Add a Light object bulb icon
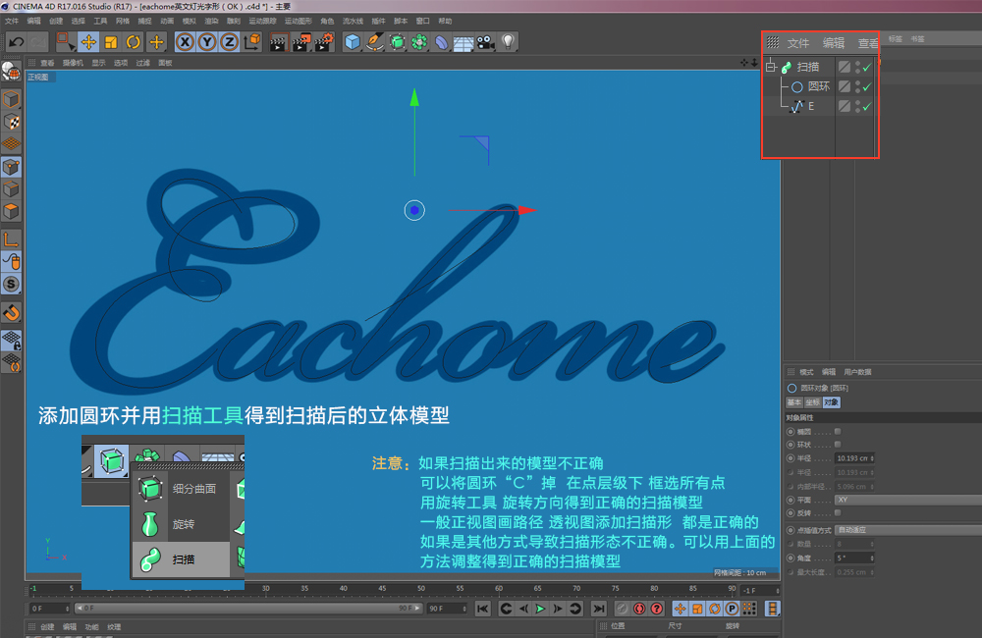Image resolution: width=982 pixels, height=638 pixels. (508, 42)
